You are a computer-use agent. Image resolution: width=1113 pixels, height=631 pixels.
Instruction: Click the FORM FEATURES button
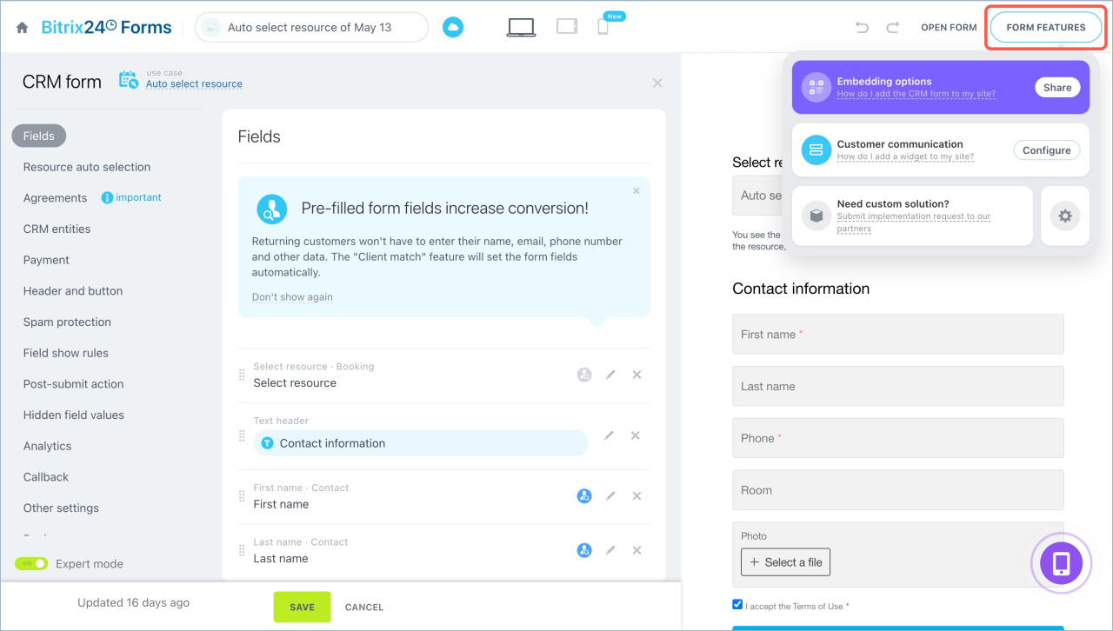point(1046,28)
